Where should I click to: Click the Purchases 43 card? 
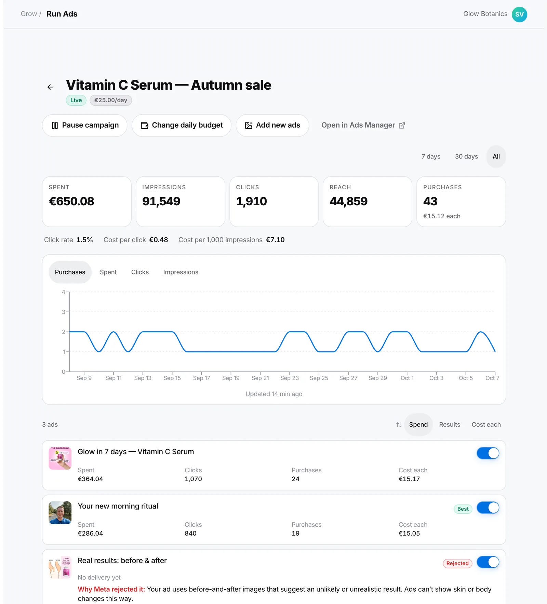461,202
